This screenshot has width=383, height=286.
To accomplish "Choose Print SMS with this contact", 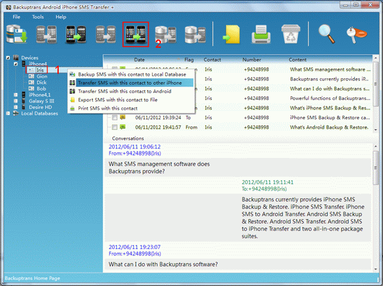I will pyautogui.click(x=131, y=108).
